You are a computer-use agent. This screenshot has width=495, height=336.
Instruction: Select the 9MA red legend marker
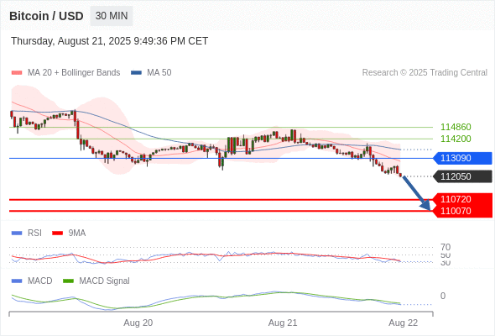[57, 234]
